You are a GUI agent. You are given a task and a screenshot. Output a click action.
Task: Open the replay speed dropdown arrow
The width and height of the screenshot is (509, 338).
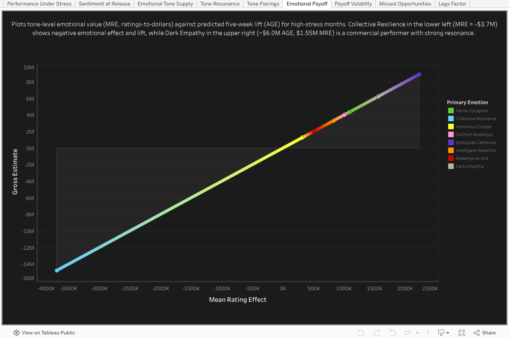[x=417, y=333]
